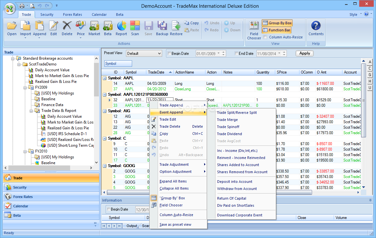Open the End Date 11/08/2014 dropdown arrow
Viewport: 376px width, 238px height.
(x=279, y=54)
